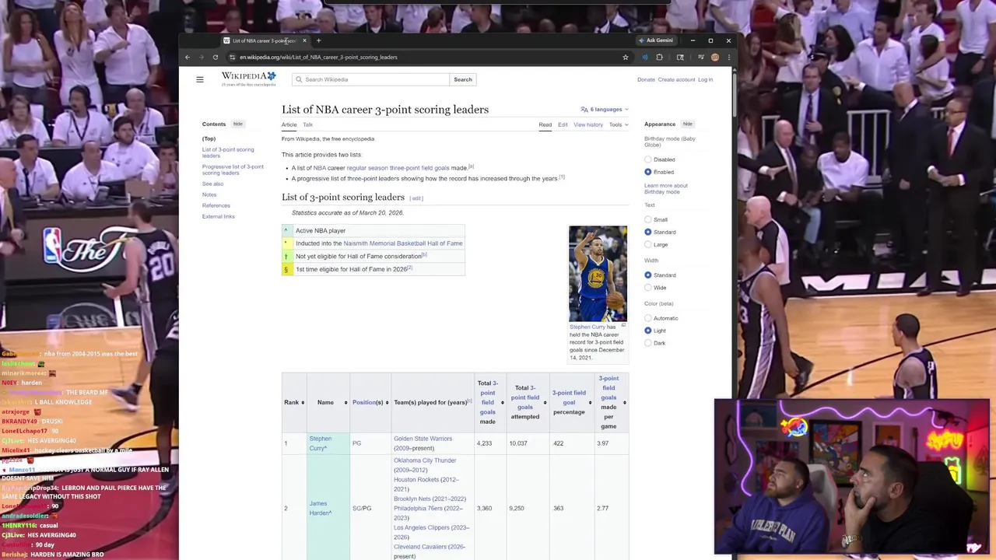
Task: Open the Tools dropdown
Action: 618,124
